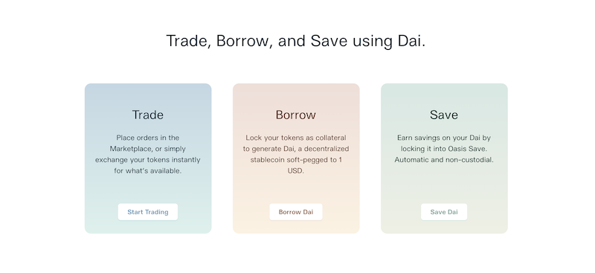595x273 pixels.
Task: Select the Trade title on the blue card
Action: (147, 115)
